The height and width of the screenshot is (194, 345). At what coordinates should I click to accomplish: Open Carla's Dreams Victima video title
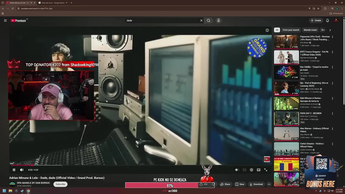click(x=312, y=145)
